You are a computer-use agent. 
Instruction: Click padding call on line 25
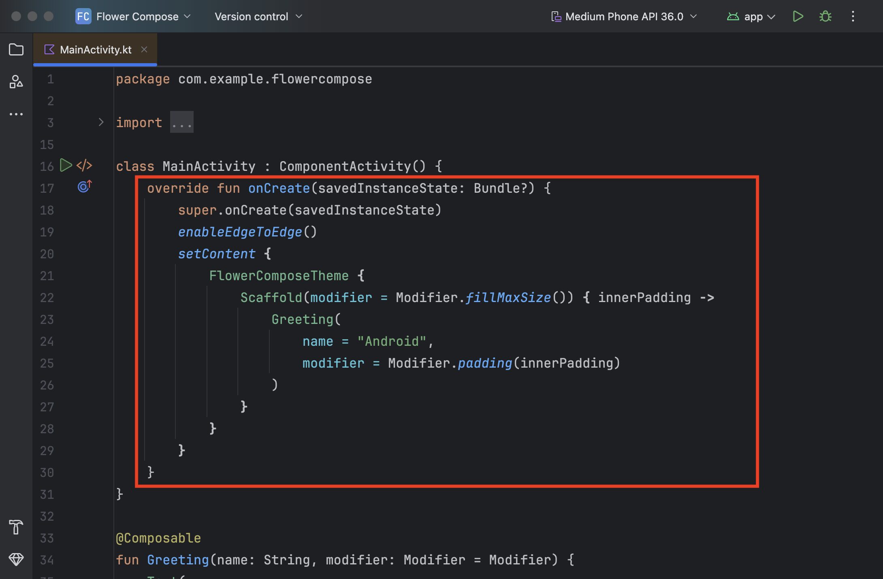pos(485,363)
